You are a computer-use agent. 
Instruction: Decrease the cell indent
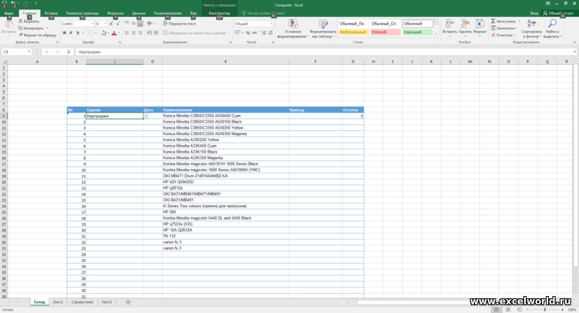149,33
